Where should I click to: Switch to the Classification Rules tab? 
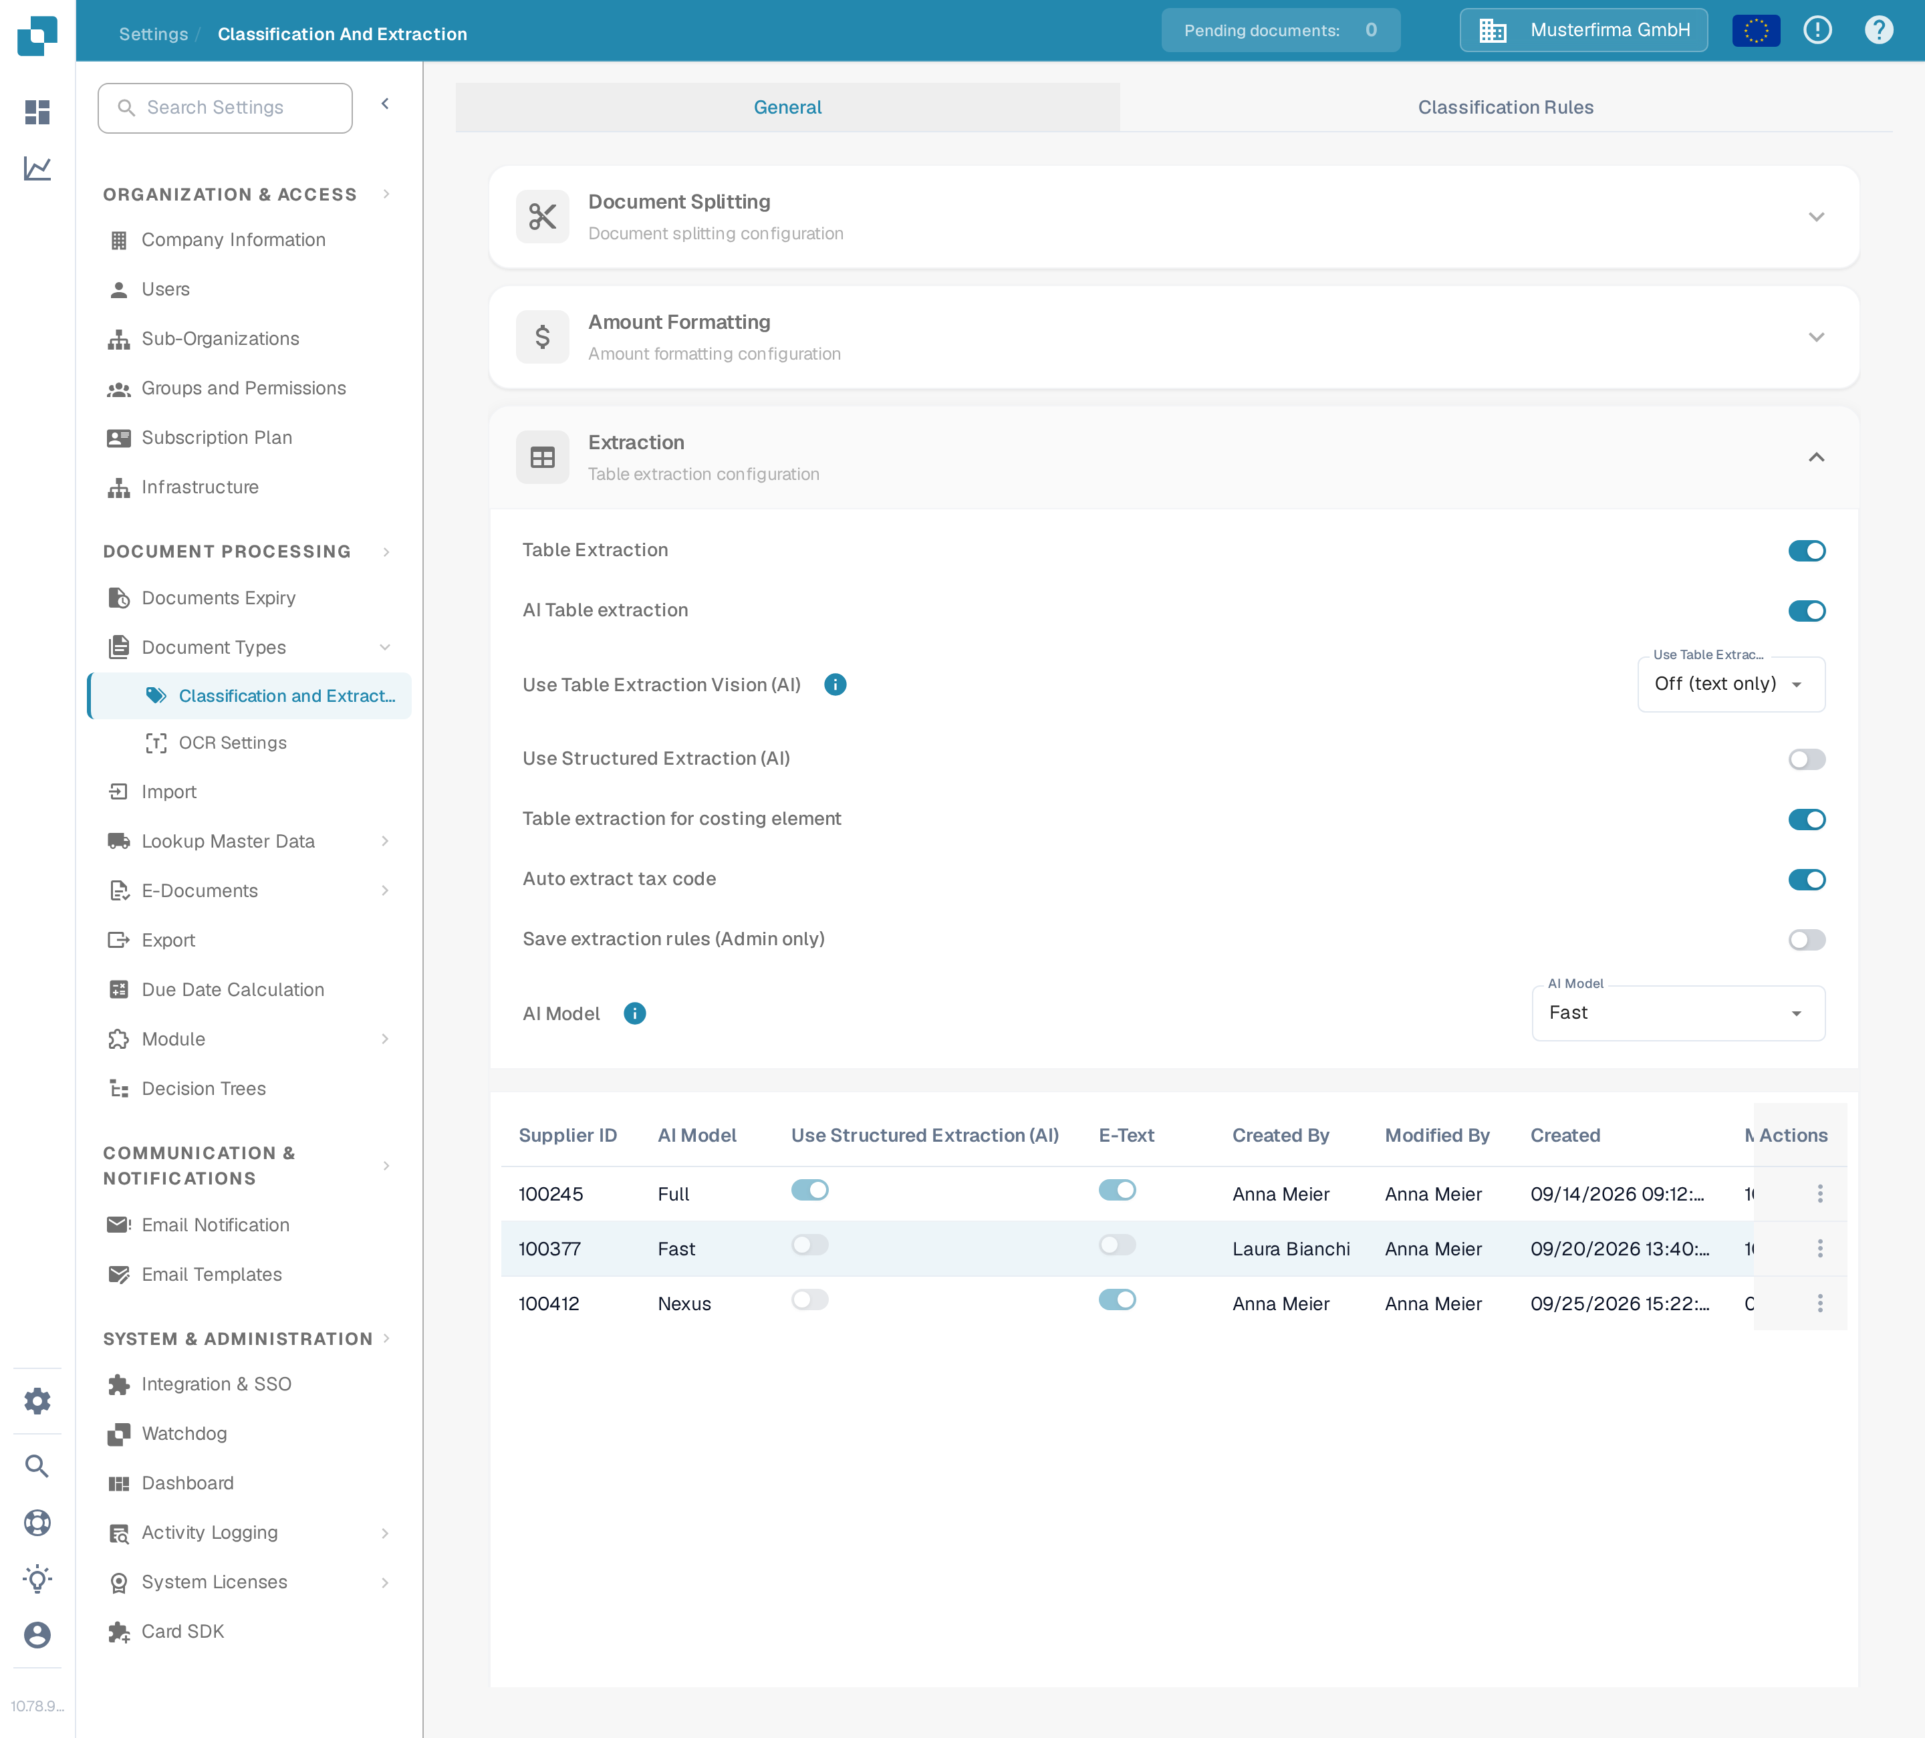(1505, 107)
